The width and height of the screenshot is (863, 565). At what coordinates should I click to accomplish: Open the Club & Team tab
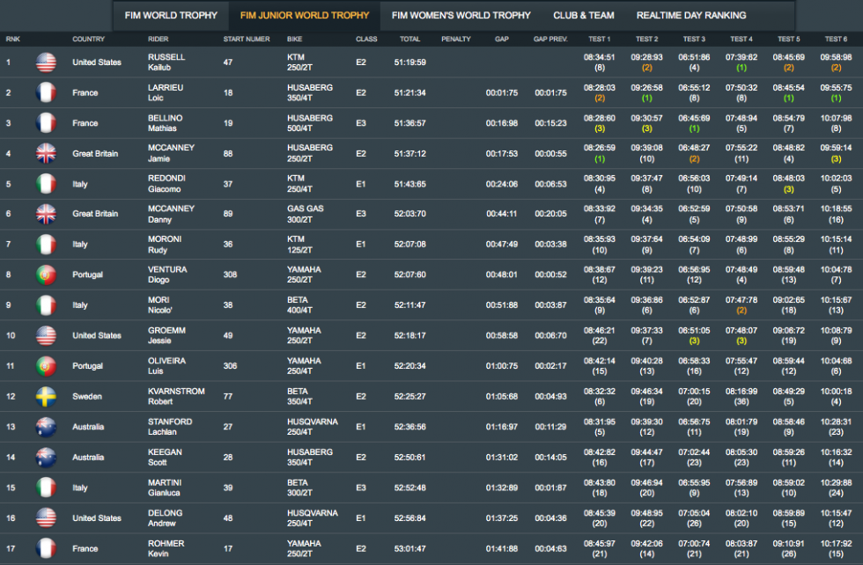click(583, 16)
